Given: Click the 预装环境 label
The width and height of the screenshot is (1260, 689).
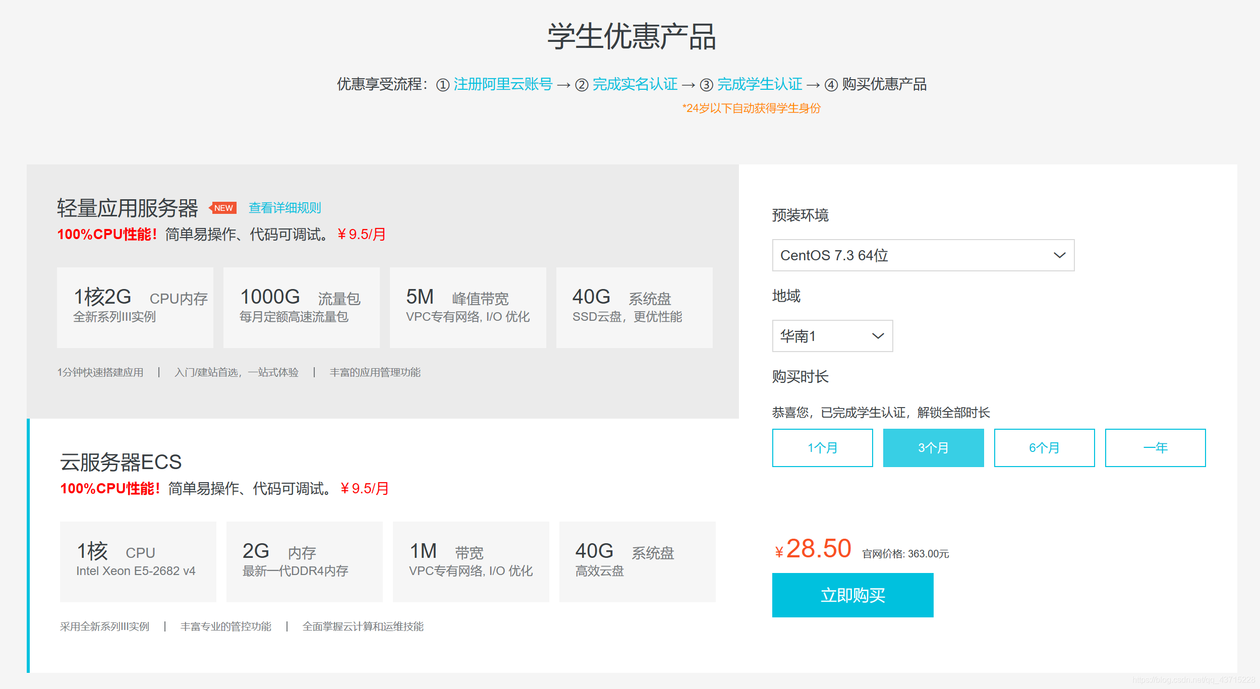Looking at the screenshot, I should tap(800, 215).
